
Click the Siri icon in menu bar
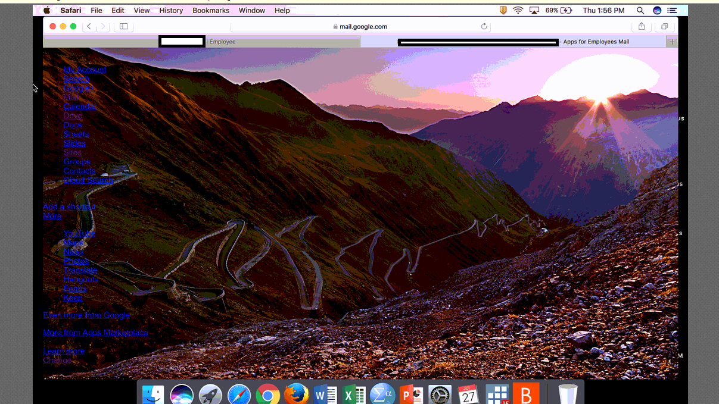[657, 10]
